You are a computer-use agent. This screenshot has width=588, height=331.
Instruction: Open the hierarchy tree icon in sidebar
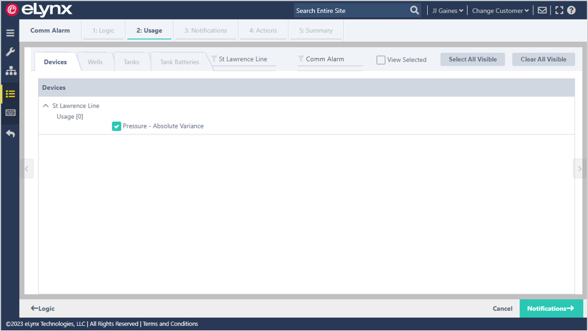coord(11,70)
